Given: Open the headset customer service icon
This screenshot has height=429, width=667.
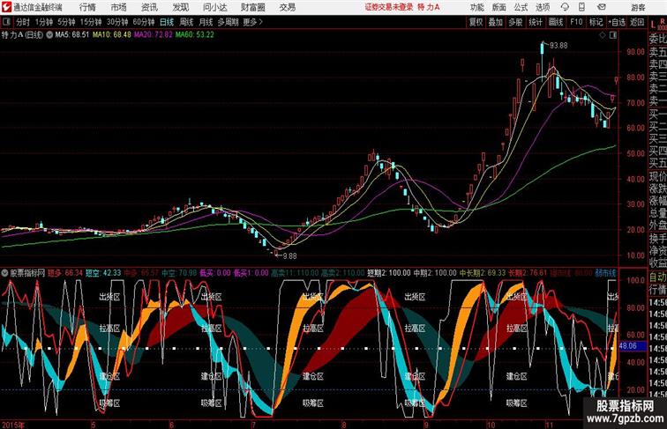Looking at the screenshot, I should click(x=565, y=7).
